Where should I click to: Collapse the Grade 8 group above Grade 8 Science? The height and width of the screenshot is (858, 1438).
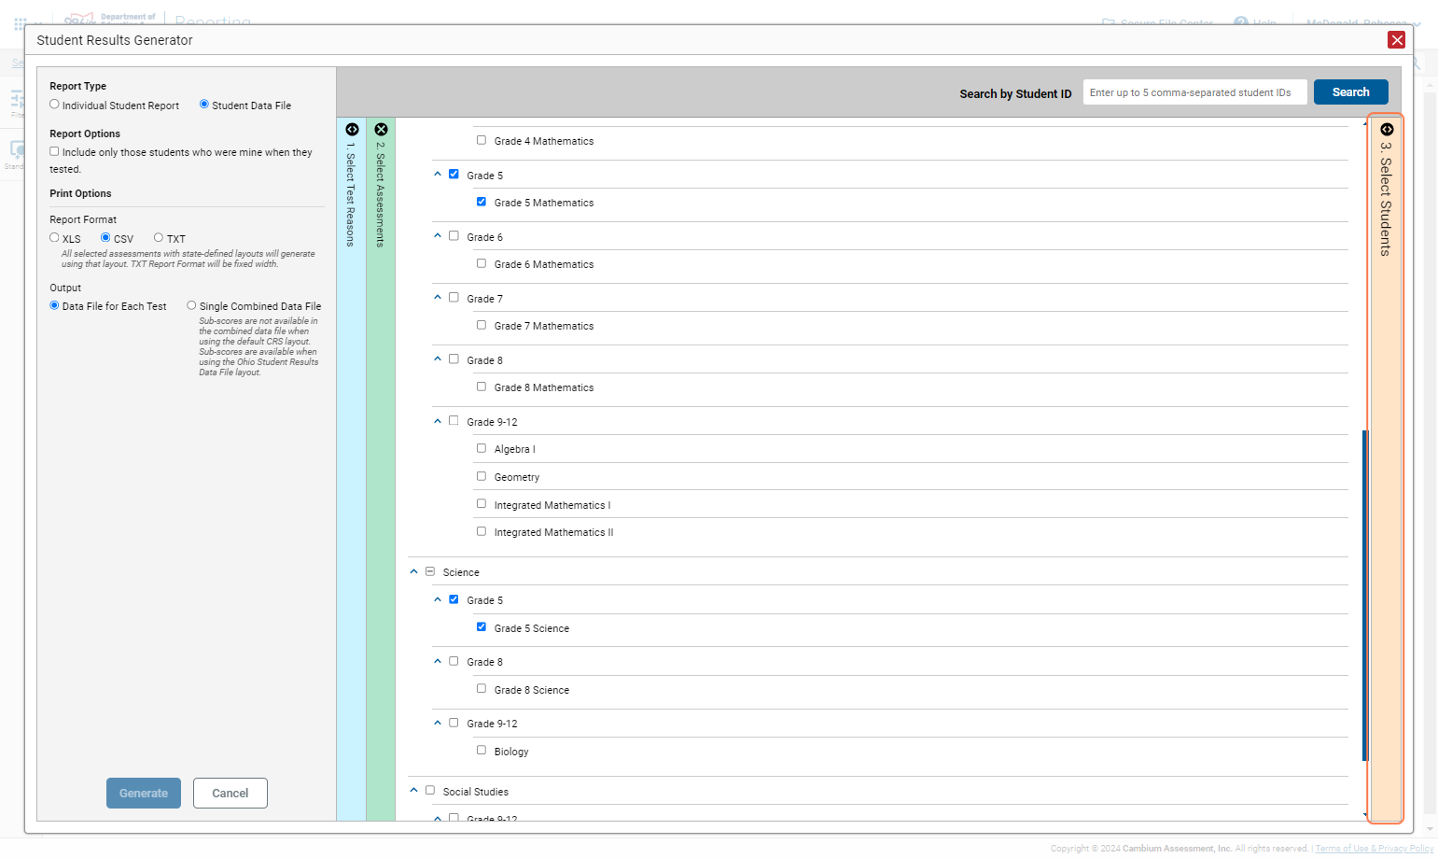pos(438,661)
